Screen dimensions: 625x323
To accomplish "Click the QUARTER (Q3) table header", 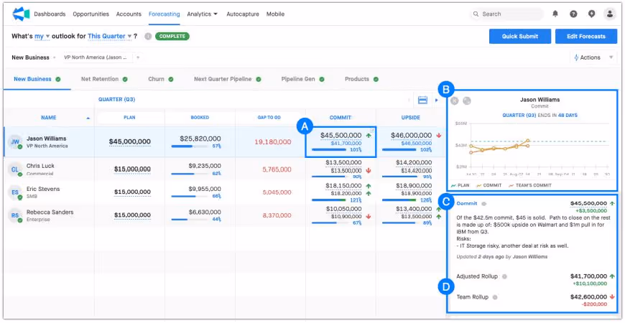I will (x=117, y=100).
